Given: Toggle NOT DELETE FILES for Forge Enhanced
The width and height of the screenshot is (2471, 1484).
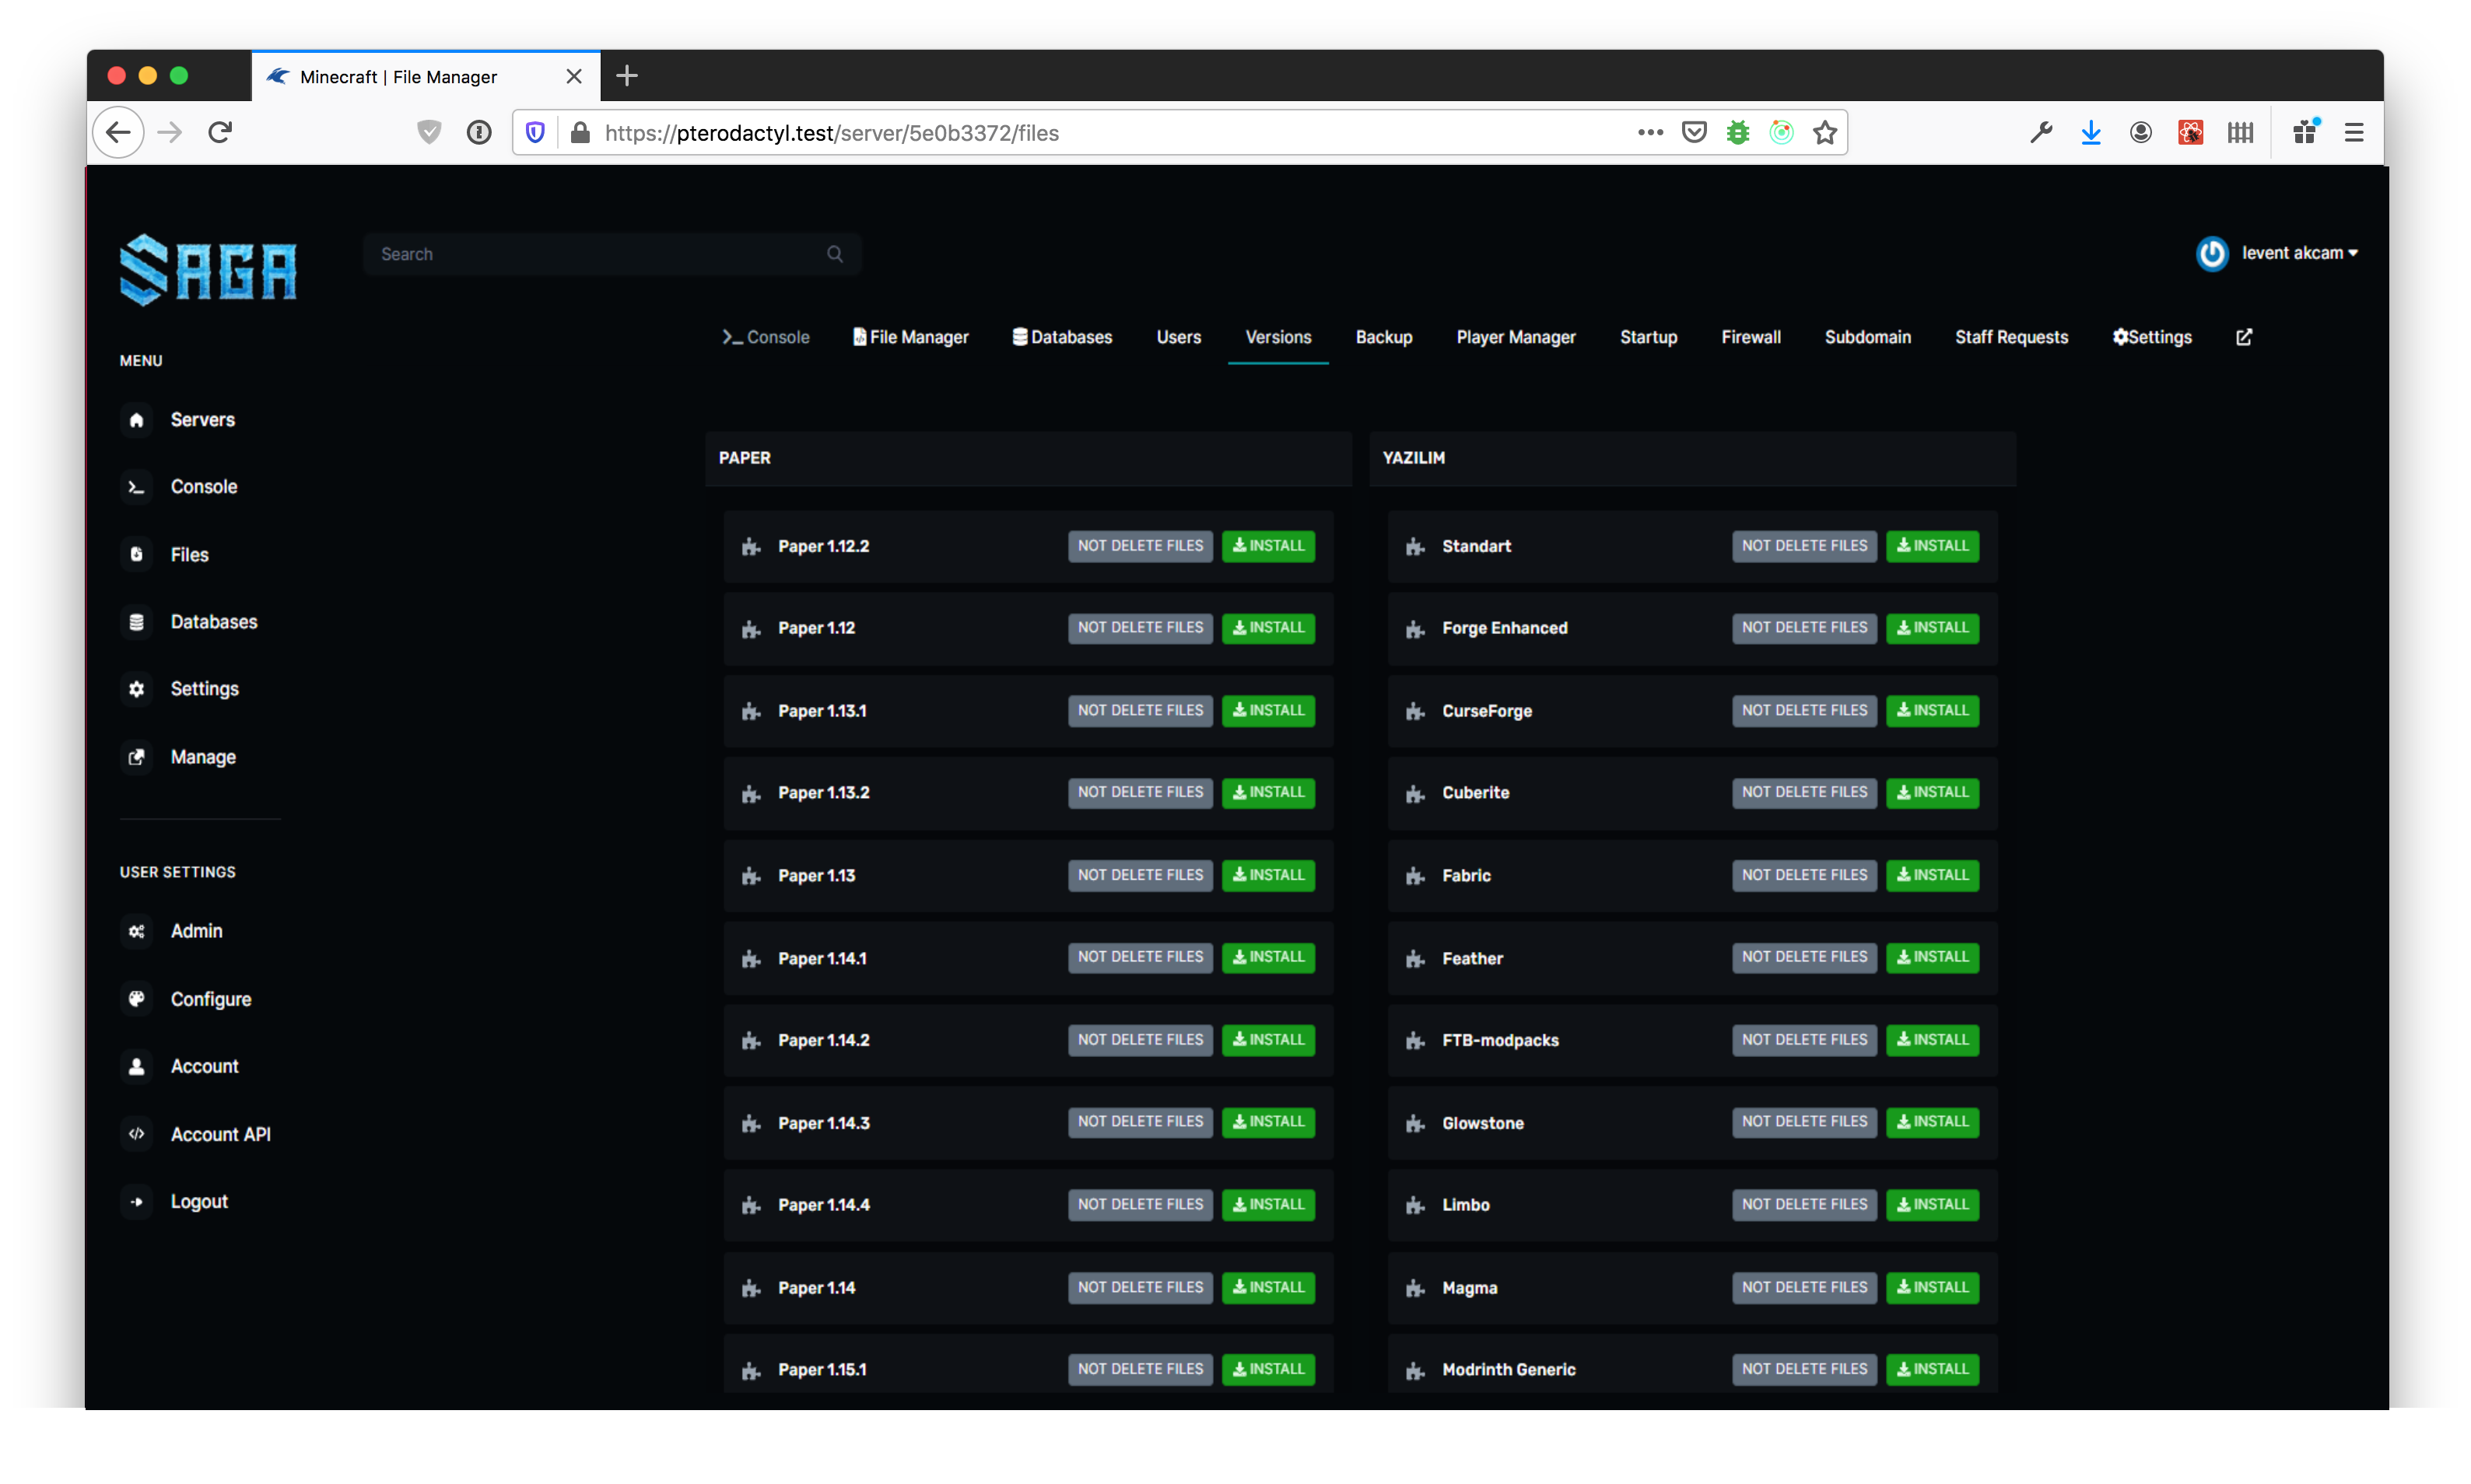Looking at the screenshot, I should coord(1804,628).
